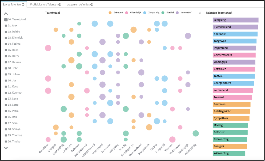The image size is (265, 161).
Task: Select the Georganiseerd bar in talent ranking
Action: 233,83
